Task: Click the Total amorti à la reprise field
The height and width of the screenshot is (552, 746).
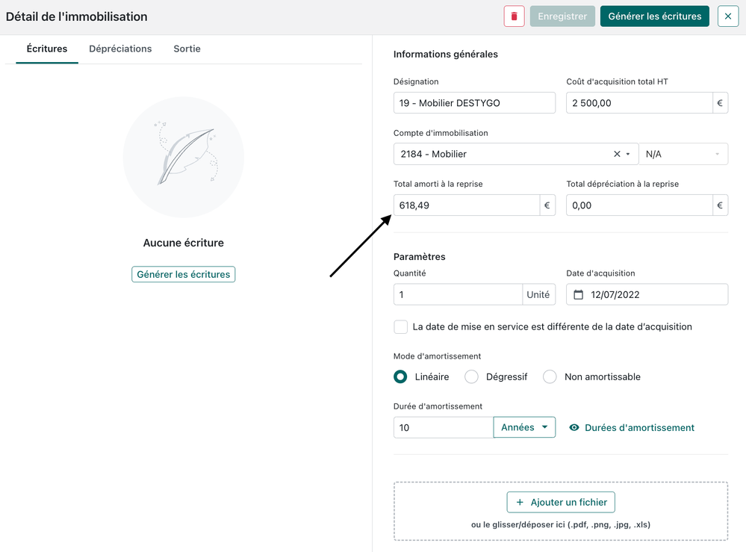Action: click(x=466, y=205)
